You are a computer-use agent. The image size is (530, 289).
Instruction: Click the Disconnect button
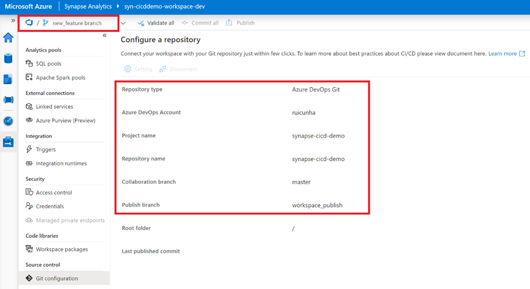(178, 69)
